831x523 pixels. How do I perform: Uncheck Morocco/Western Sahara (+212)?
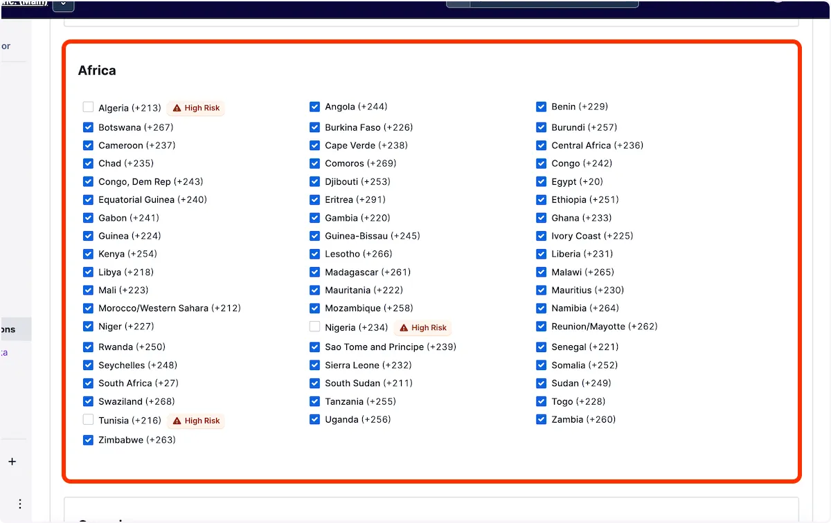(88, 308)
